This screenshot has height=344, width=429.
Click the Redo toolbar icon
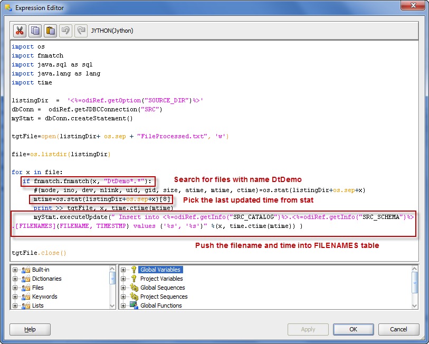(x=81, y=31)
